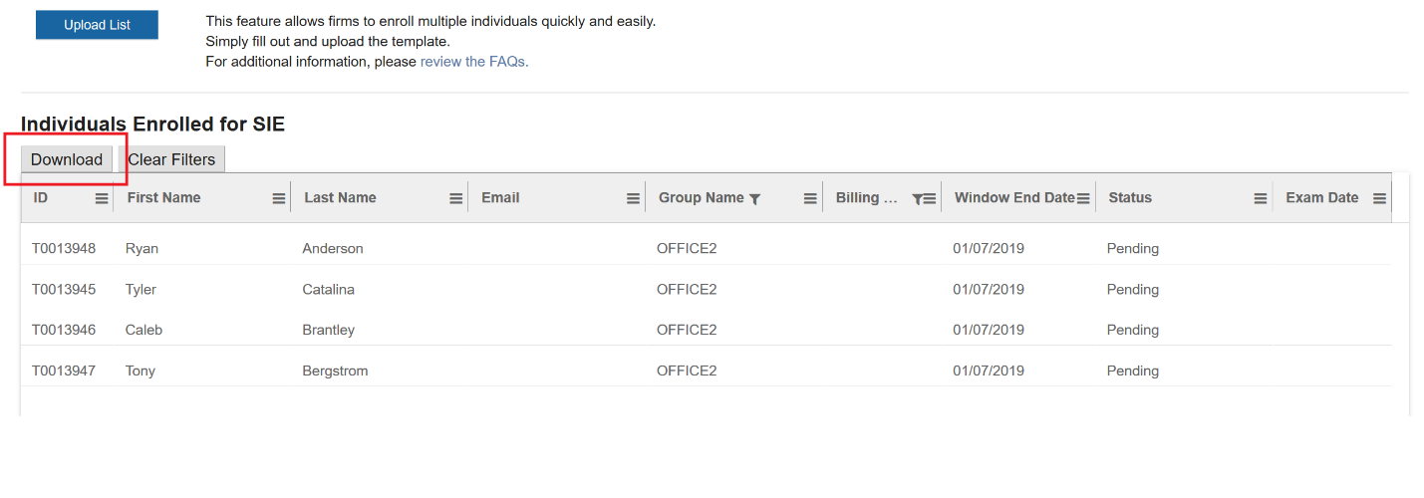
Task: Click the Brantley last name cell
Action: coord(329,330)
